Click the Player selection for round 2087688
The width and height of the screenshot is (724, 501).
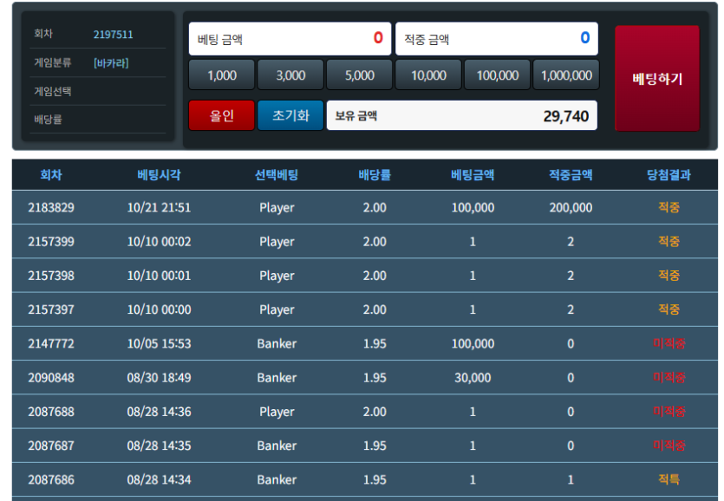pos(277,412)
